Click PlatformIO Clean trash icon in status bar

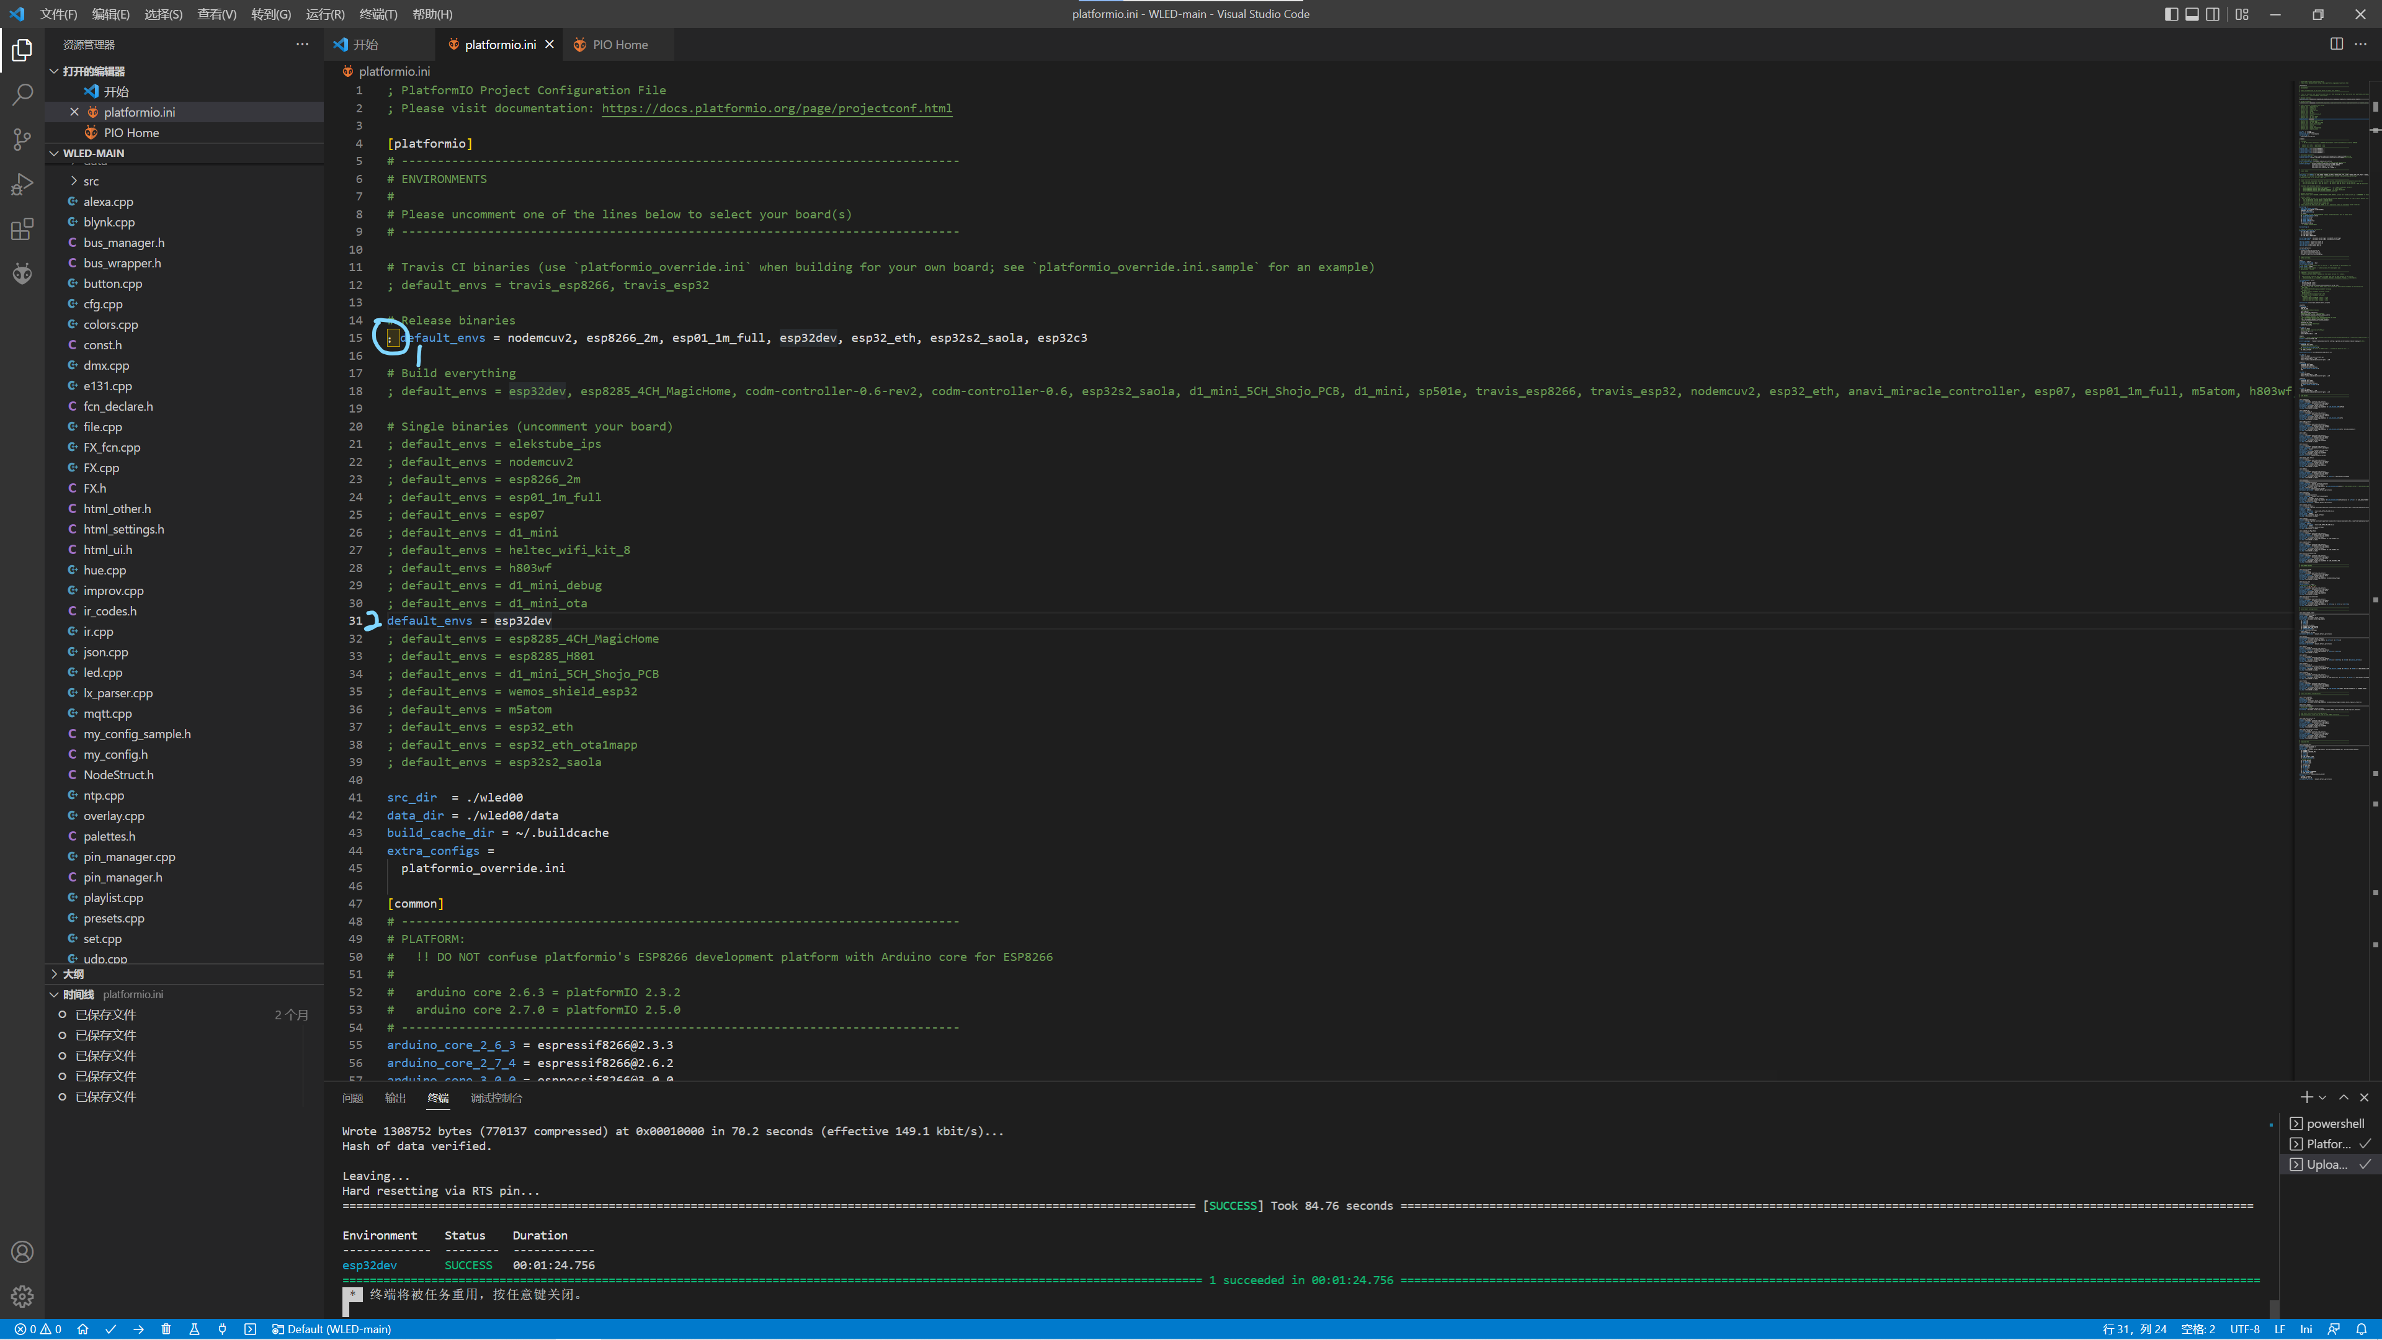pos(166,1329)
